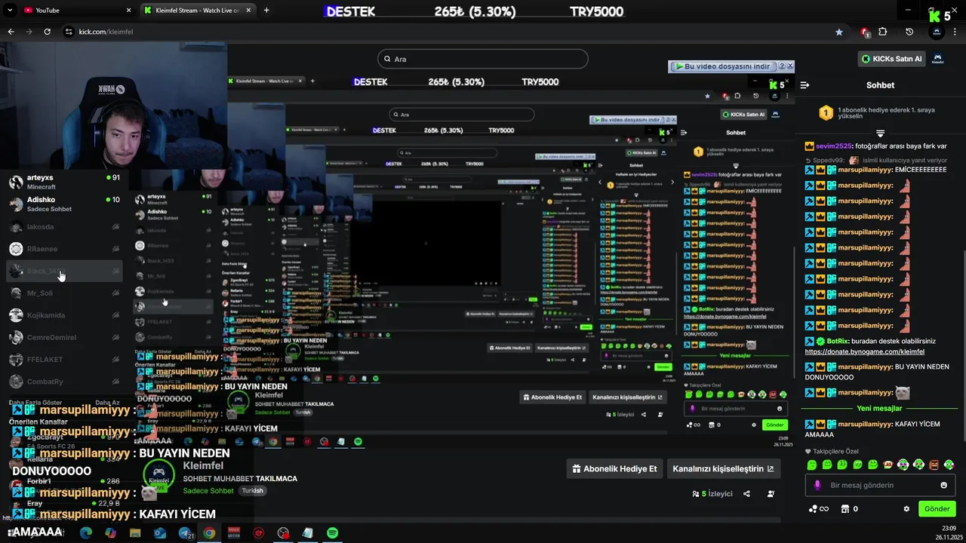The image size is (966, 543).
Task: Open the donate.bynogame.com/kleimfel link
Action: pos(864,351)
